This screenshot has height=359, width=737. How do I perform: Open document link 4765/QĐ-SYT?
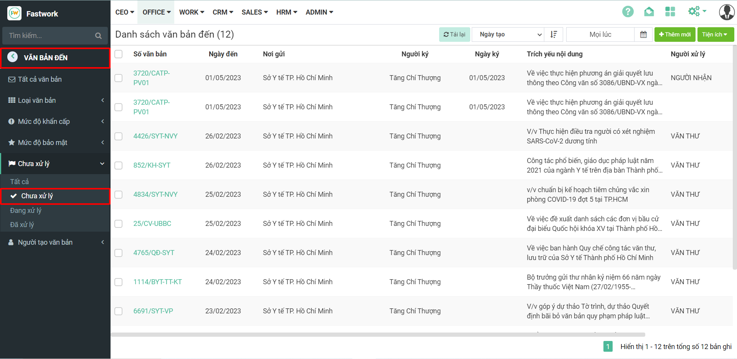154,253
